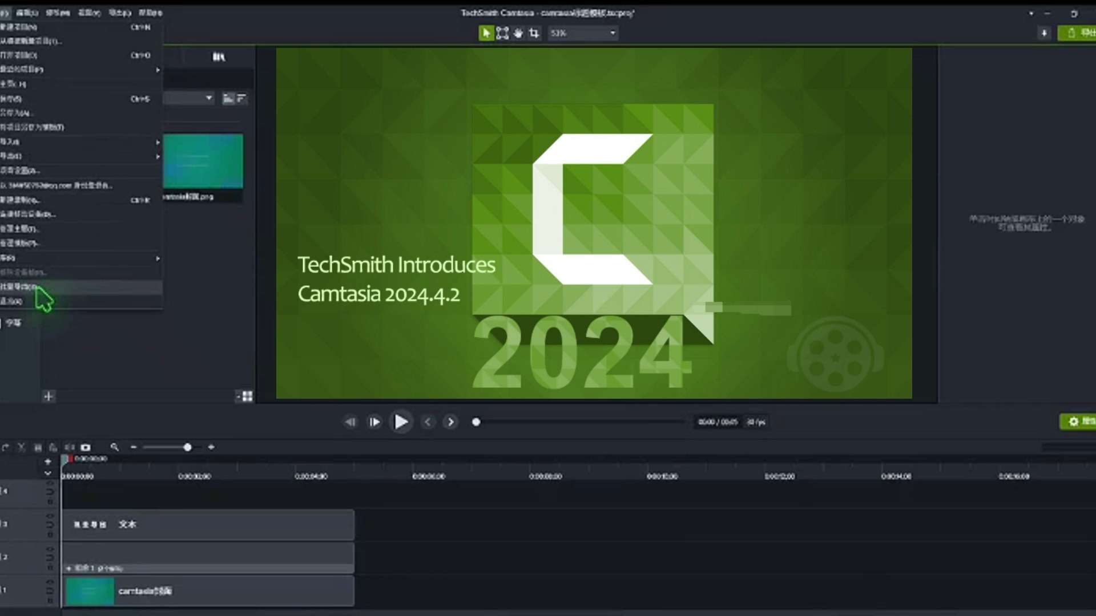Toggle the lock icon on track 2
Screen dimensions: 1096x616
[50, 568]
